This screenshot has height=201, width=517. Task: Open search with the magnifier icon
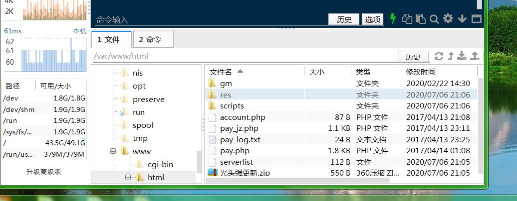[434, 19]
